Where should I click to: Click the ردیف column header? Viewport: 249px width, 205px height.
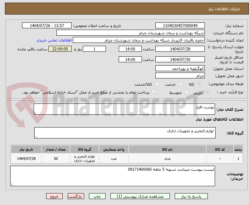pos(238,149)
